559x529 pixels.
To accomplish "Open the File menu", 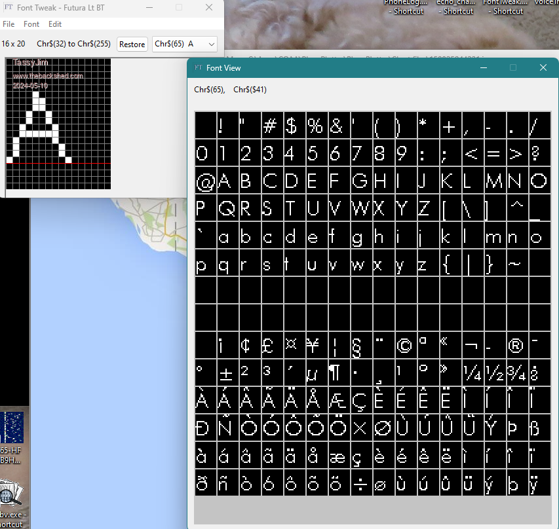I will click(x=9, y=24).
